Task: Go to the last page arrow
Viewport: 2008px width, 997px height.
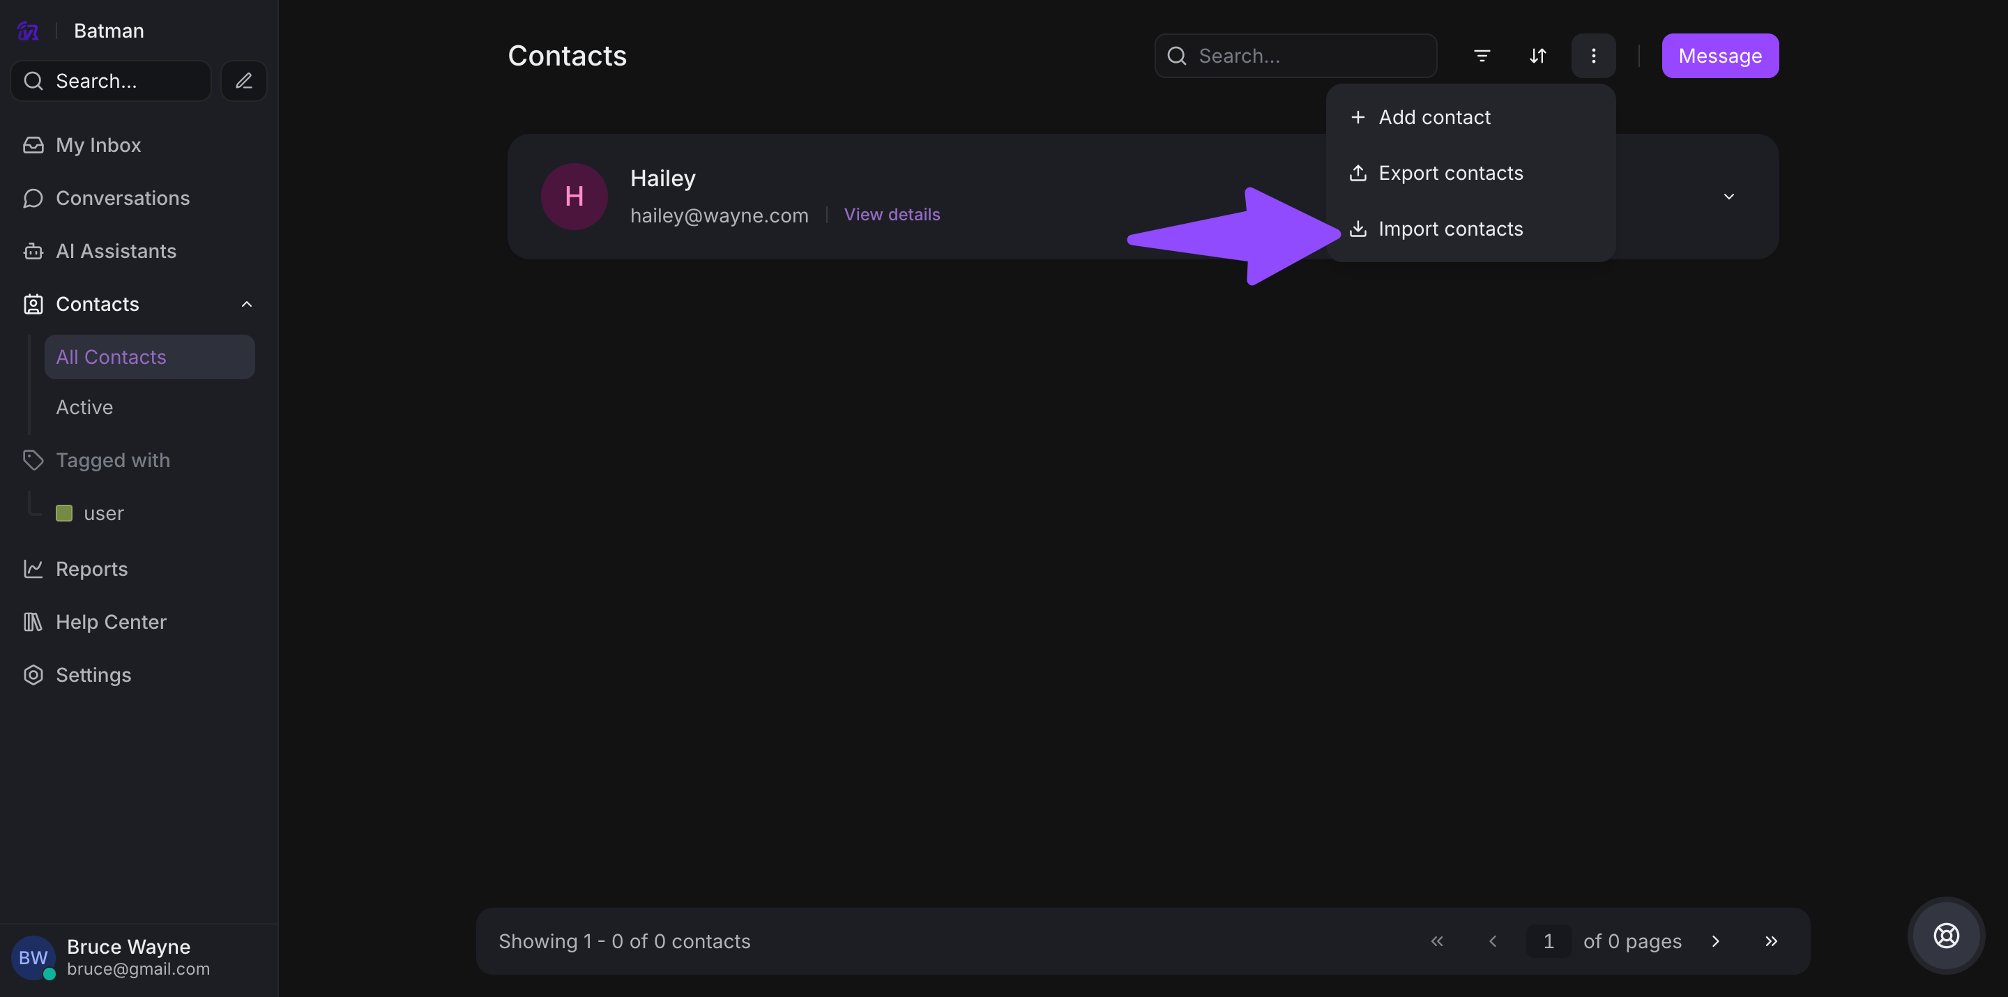Action: (x=1771, y=941)
